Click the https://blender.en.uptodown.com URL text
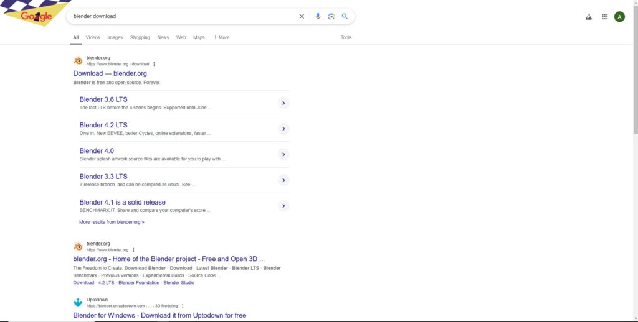The width and height of the screenshot is (638, 322). point(115,306)
